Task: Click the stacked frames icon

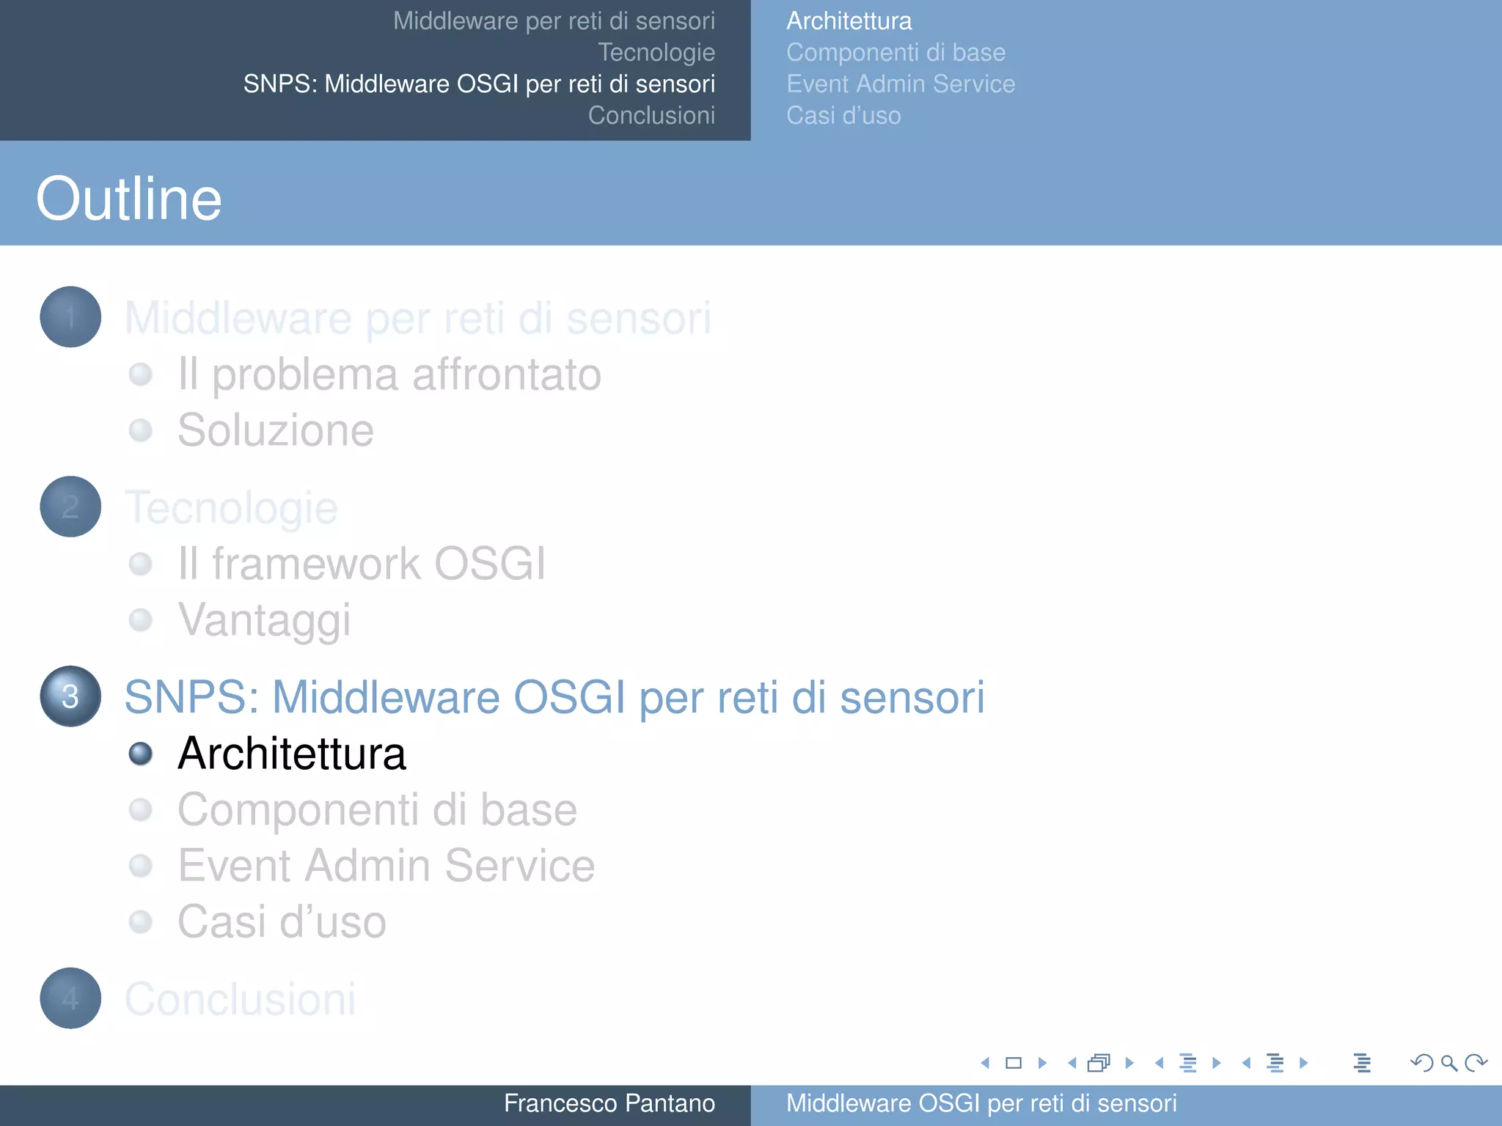Action: 1099,1062
